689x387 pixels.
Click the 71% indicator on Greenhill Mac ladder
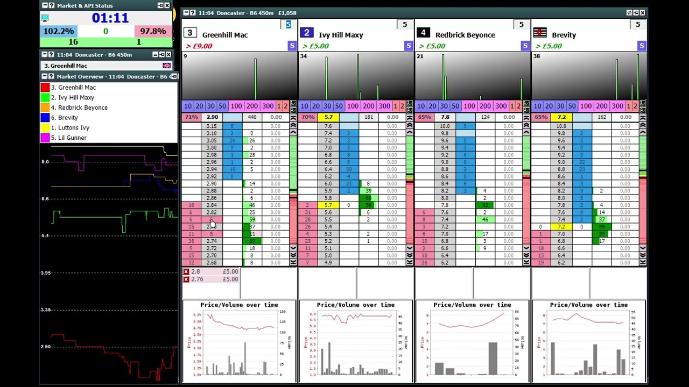click(x=191, y=117)
